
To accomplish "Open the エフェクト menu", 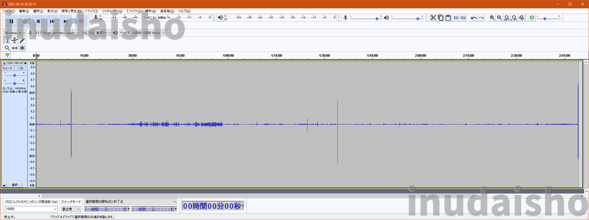I will (134, 11).
